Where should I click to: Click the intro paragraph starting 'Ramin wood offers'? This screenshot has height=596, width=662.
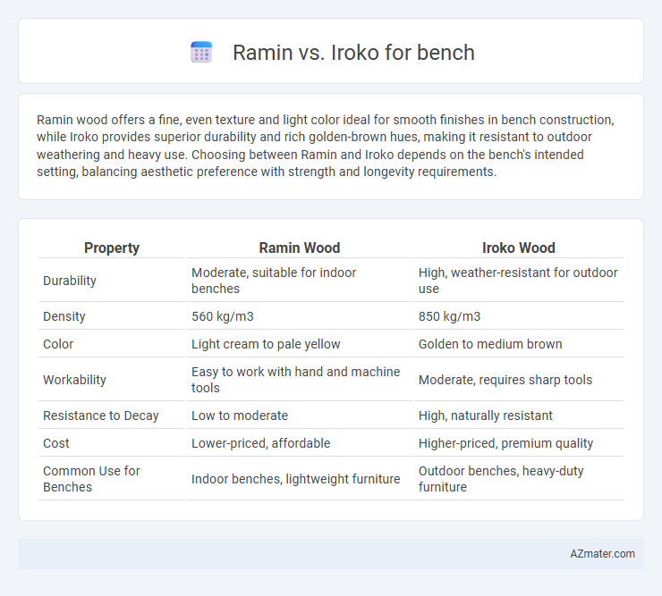[325, 146]
